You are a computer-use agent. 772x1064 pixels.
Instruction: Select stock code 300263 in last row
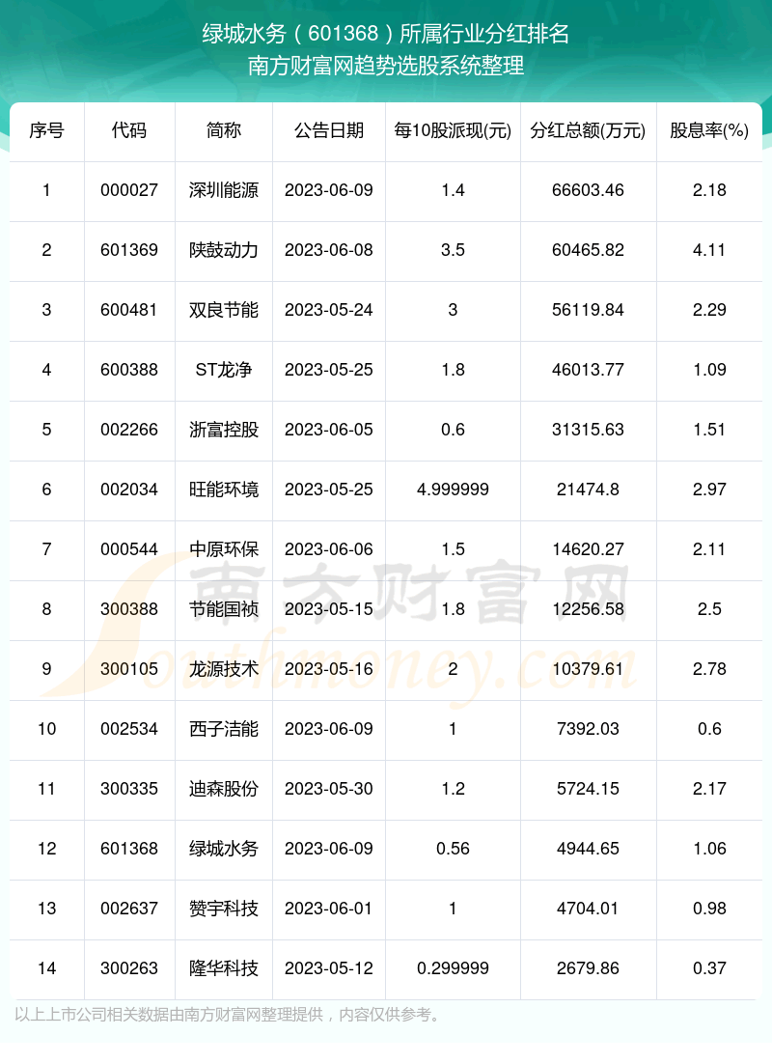tap(129, 968)
